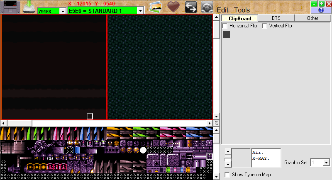Click the swap arrows icon
Viewport: 332px width, 180px height.
click(x=190, y=7)
